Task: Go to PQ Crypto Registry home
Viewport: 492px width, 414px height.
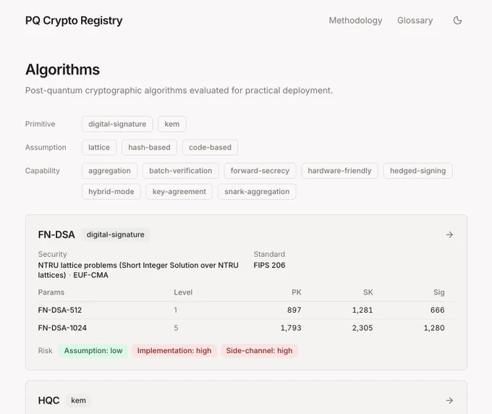Action: point(74,20)
